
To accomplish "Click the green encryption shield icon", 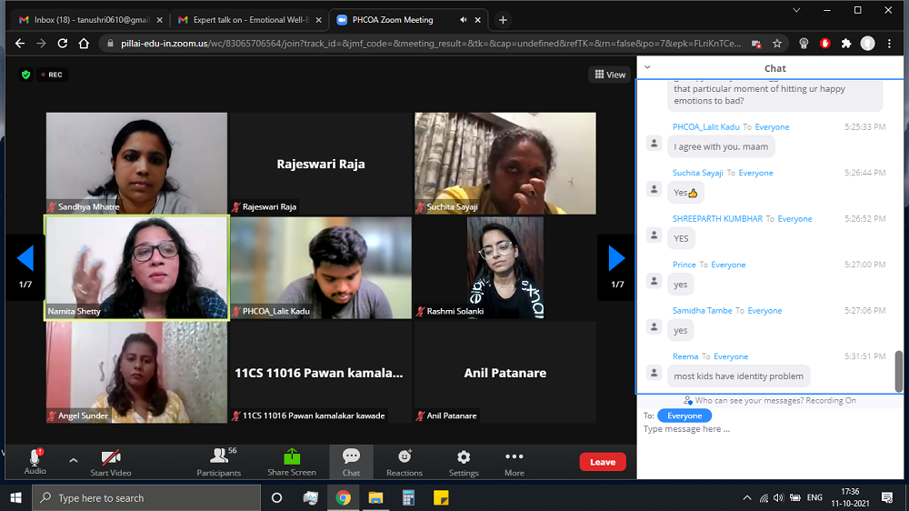I will click(26, 75).
